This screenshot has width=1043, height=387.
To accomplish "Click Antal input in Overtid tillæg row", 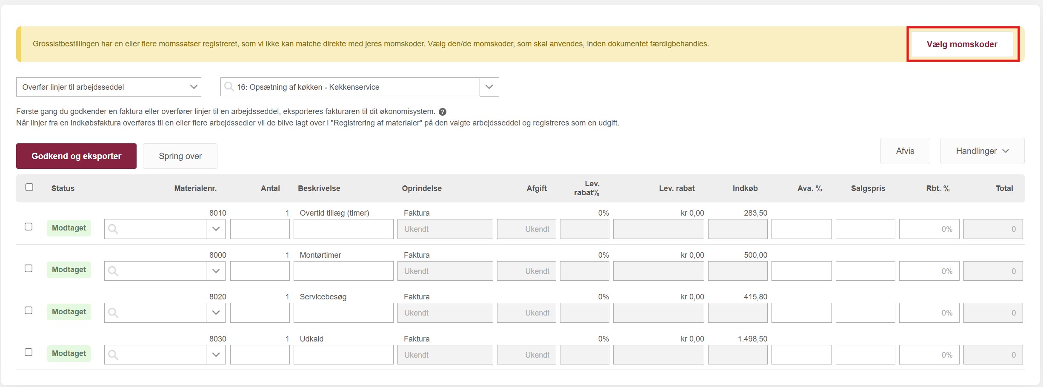I will [x=260, y=229].
